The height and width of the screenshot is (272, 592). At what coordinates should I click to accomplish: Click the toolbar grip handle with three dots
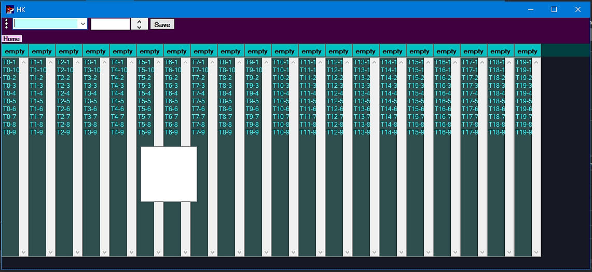6,24
